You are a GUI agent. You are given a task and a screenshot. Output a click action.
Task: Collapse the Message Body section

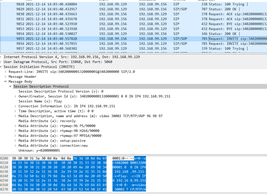coord(6,82)
